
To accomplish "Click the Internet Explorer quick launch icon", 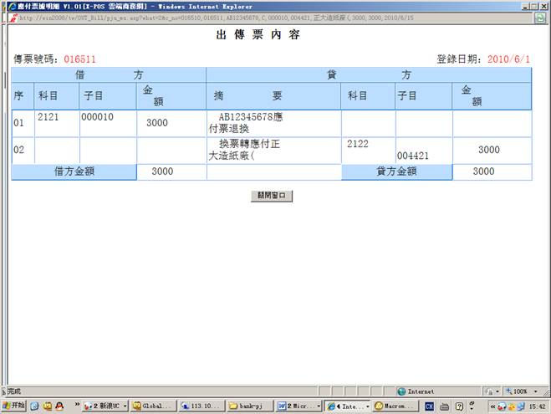I will click(34, 406).
